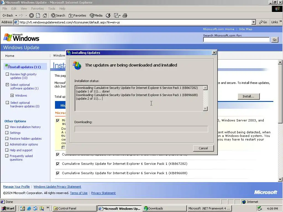This screenshot has height=212, width=283.
Task: Expand Review high priority updates box
Action: [7, 74]
